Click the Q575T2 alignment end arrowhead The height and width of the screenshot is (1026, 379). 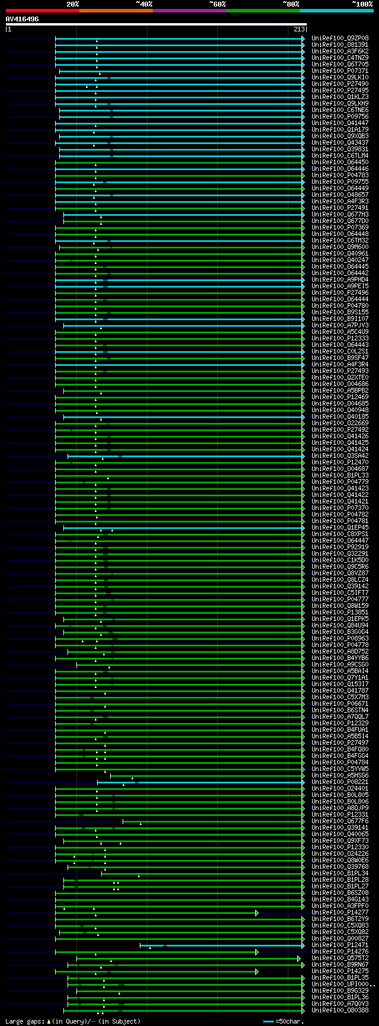300,958
